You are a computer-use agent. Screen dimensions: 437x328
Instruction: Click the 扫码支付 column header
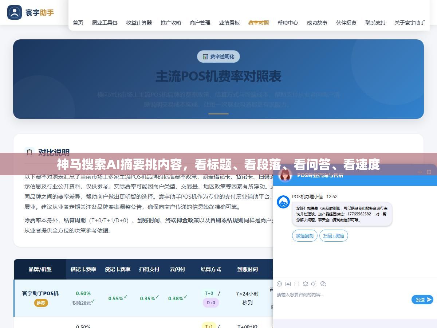coord(149,269)
